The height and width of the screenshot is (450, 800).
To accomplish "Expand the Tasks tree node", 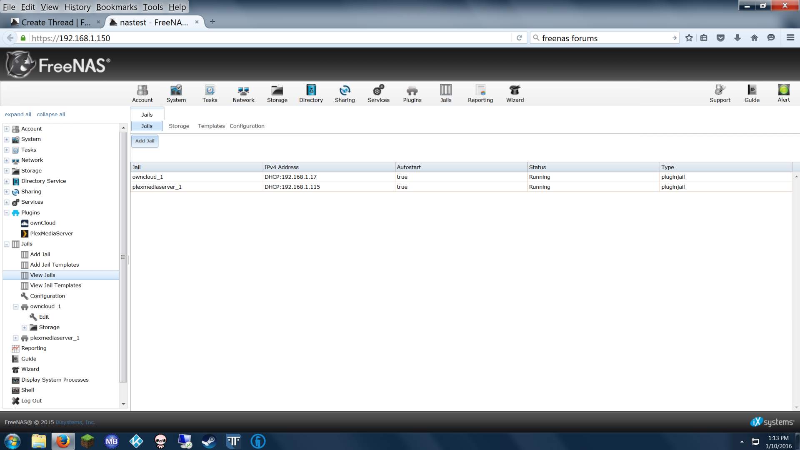I will click(7, 150).
